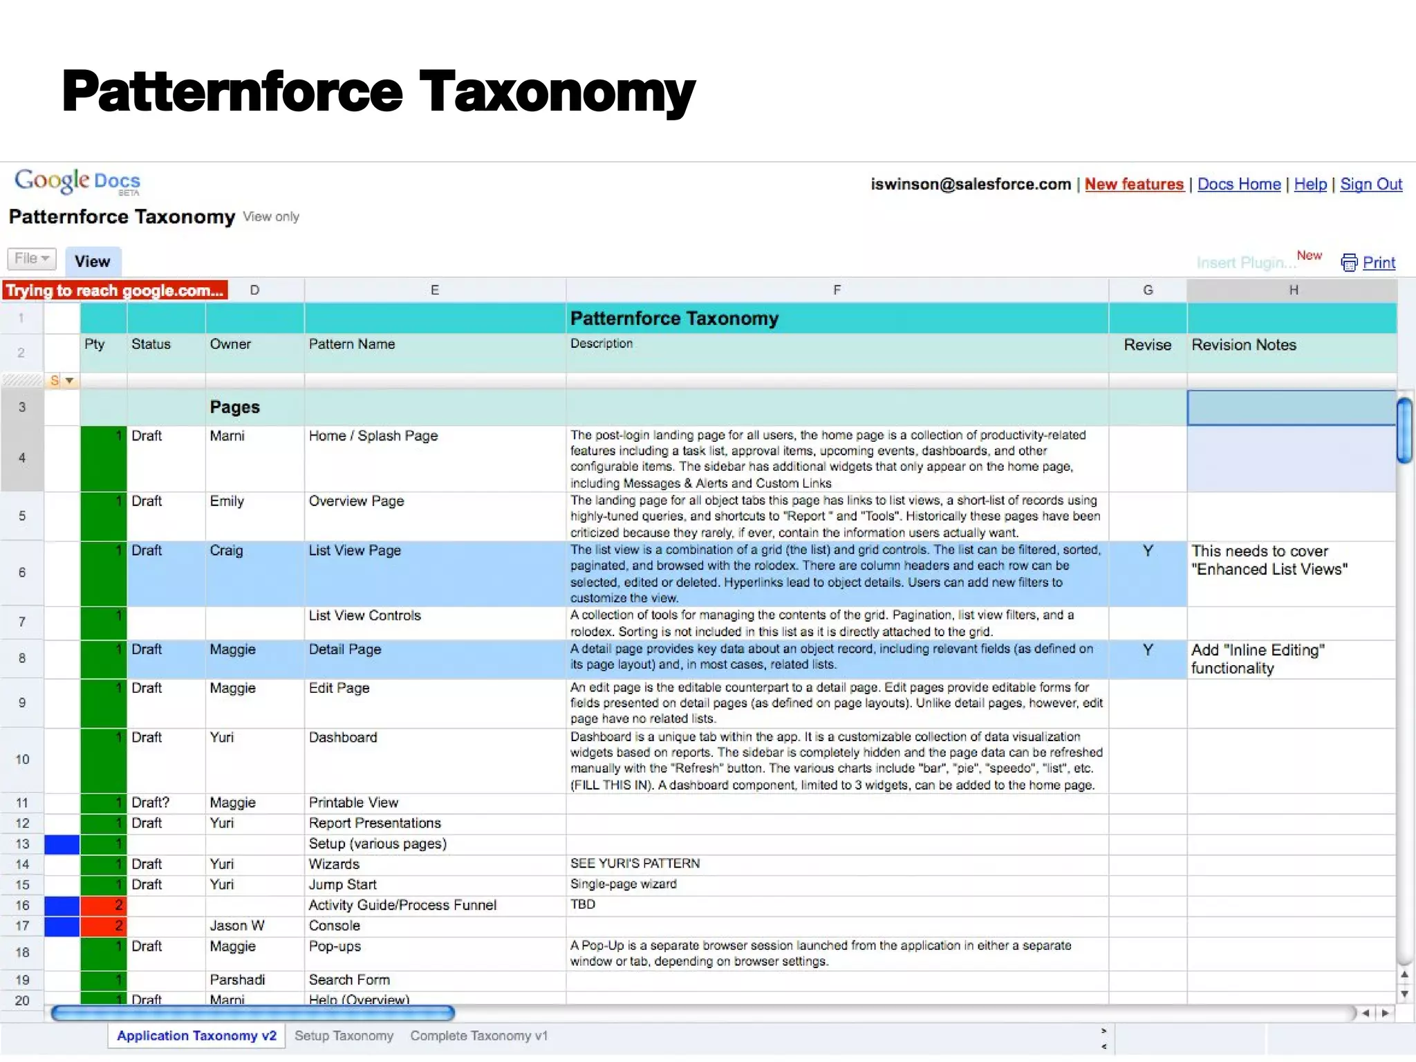1416x1062 pixels.
Task: Click the Sign Out link
Action: click(x=1371, y=184)
